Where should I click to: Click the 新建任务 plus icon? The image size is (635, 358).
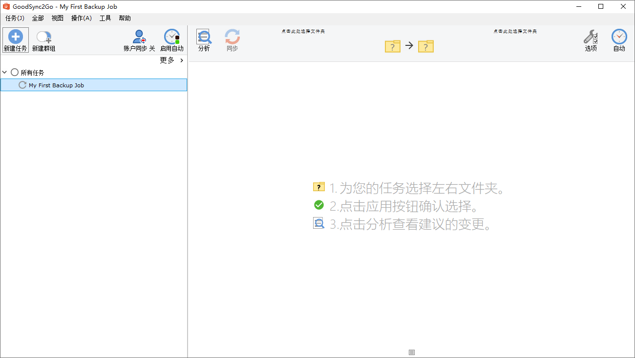tap(15, 36)
